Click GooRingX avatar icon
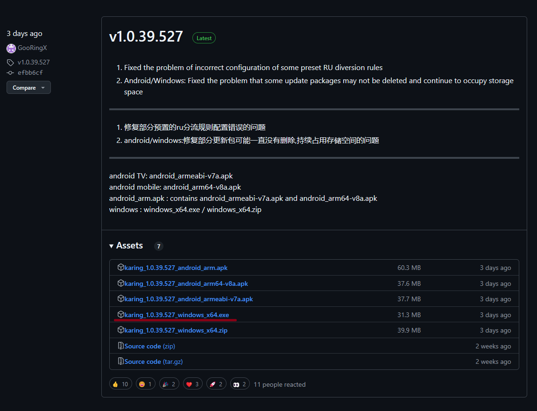537x411 pixels. (x=11, y=48)
